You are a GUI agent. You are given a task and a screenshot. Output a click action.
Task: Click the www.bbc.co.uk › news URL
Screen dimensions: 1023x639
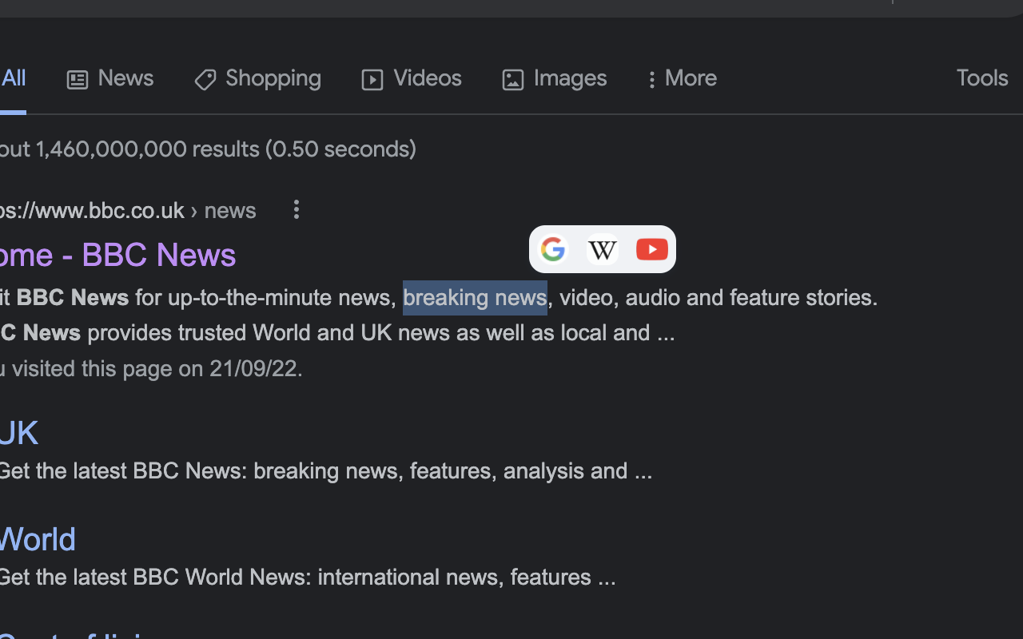point(128,211)
